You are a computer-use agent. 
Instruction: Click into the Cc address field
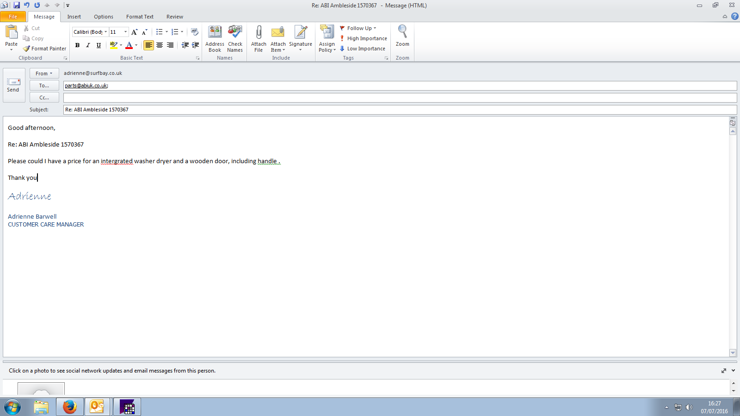[400, 98]
